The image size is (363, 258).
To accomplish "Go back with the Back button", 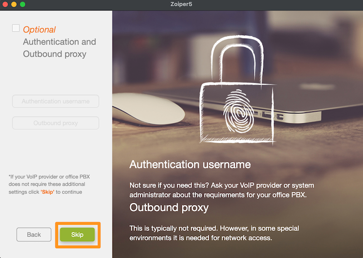I will (34, 234).
